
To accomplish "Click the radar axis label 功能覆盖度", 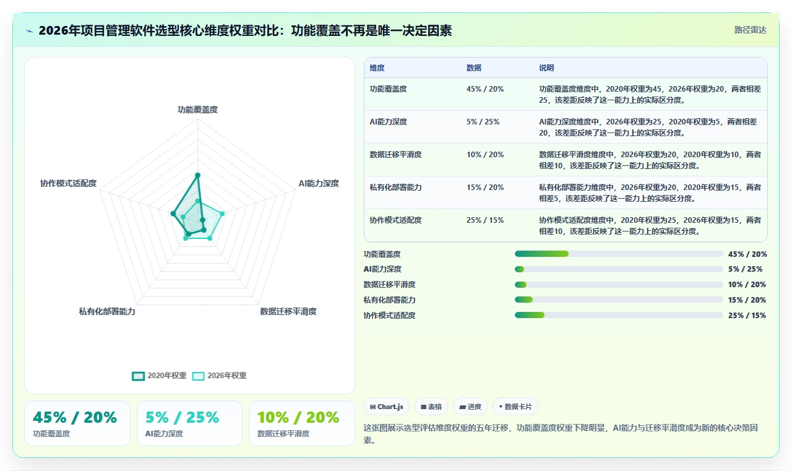I will pyautogui.click(x=197, y=110).
